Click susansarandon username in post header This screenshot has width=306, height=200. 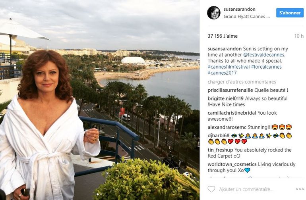(239, 10)
